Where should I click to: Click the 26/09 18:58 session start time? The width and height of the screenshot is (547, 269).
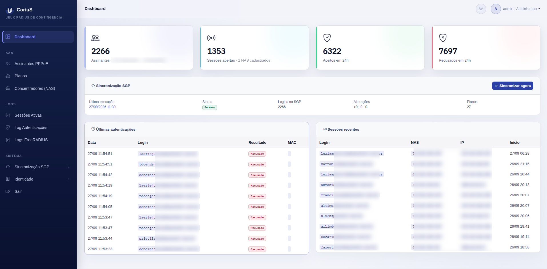click(520, 247)
